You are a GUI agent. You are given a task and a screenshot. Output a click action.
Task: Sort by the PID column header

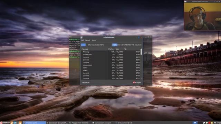[x=125, y=49]
